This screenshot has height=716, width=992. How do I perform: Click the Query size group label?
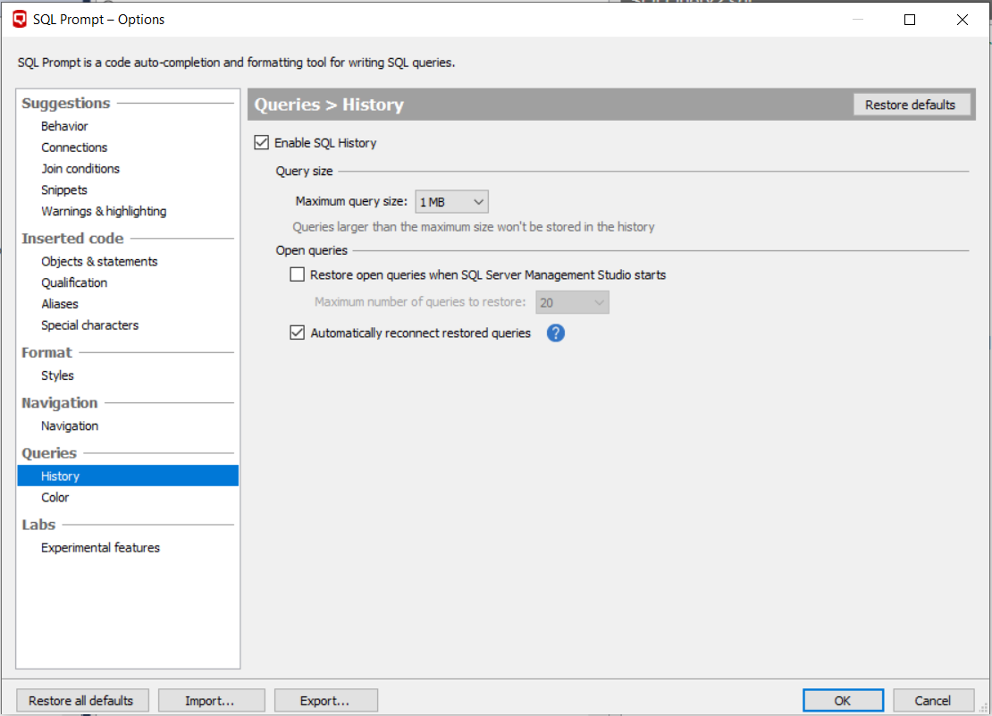[305, 172]
